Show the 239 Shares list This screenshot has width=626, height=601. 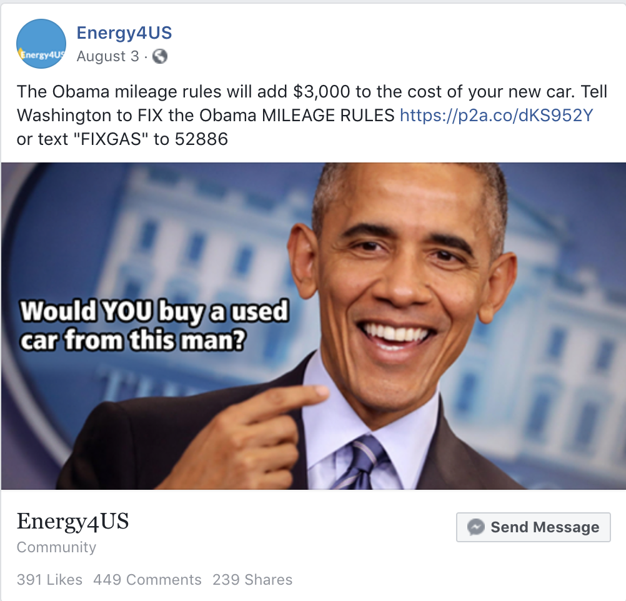coord(252,579)
